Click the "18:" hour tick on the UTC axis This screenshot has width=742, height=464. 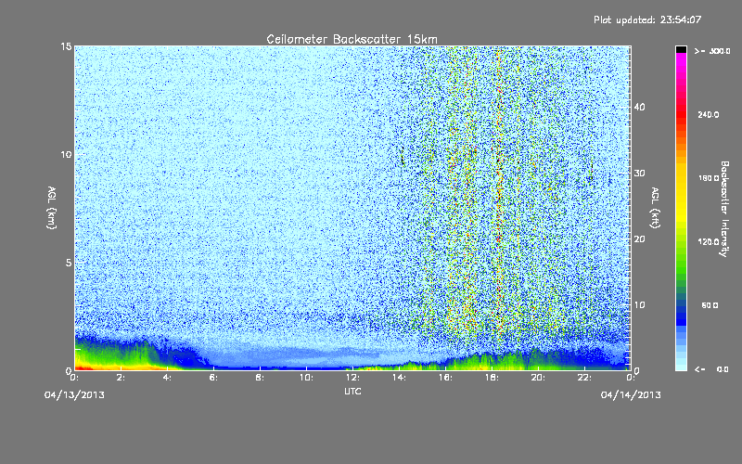pyautogui.click(x=492, y=378)
